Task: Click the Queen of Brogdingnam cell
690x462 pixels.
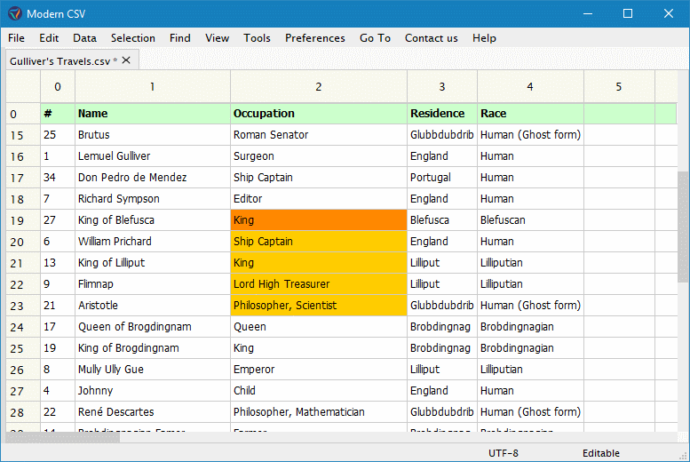Action: pyautogui.click(x=153, y=327)
